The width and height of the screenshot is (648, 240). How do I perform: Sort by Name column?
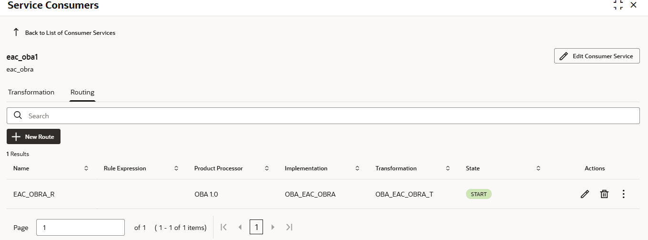86,168
